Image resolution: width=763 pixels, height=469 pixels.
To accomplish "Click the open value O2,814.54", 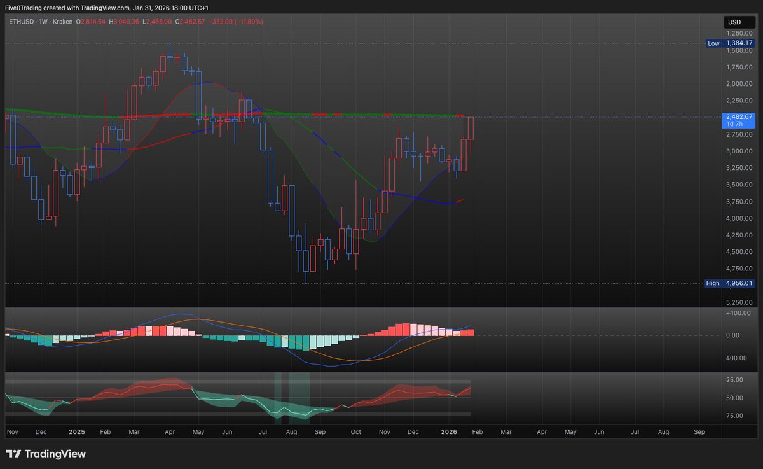I will [92, 22].
